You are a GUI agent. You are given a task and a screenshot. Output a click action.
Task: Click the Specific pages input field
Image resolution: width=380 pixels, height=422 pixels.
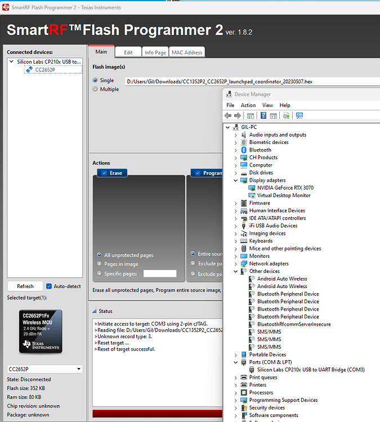coord(160,273)
